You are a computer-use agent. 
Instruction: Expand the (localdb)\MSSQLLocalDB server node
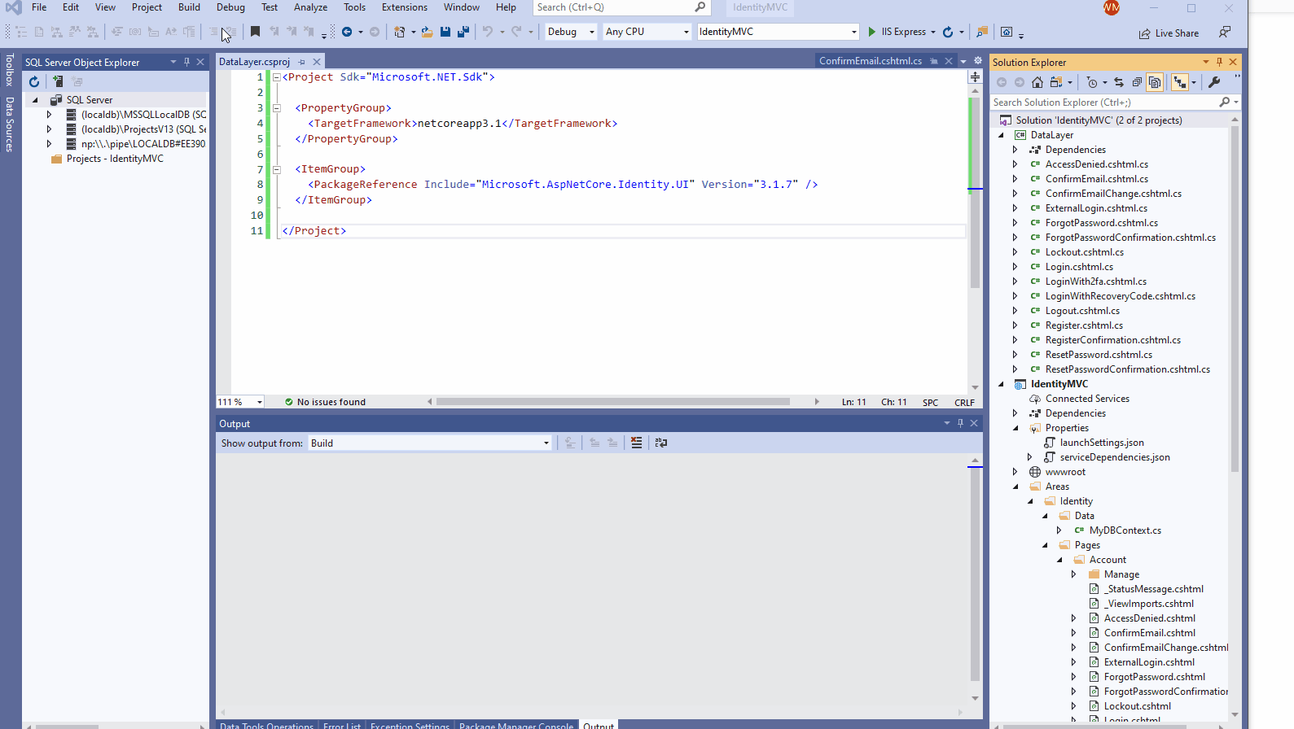[49, 115]
